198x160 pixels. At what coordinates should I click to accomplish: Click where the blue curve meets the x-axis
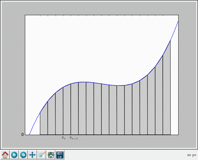tap(29, 134)
